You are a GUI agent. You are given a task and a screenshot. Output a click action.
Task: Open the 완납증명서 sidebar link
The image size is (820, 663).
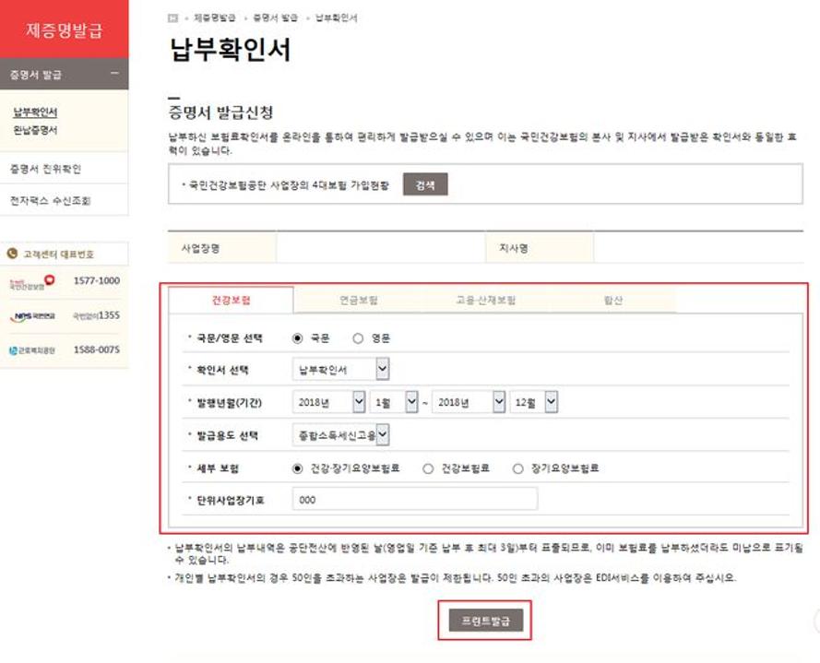(x=35, y=131)
